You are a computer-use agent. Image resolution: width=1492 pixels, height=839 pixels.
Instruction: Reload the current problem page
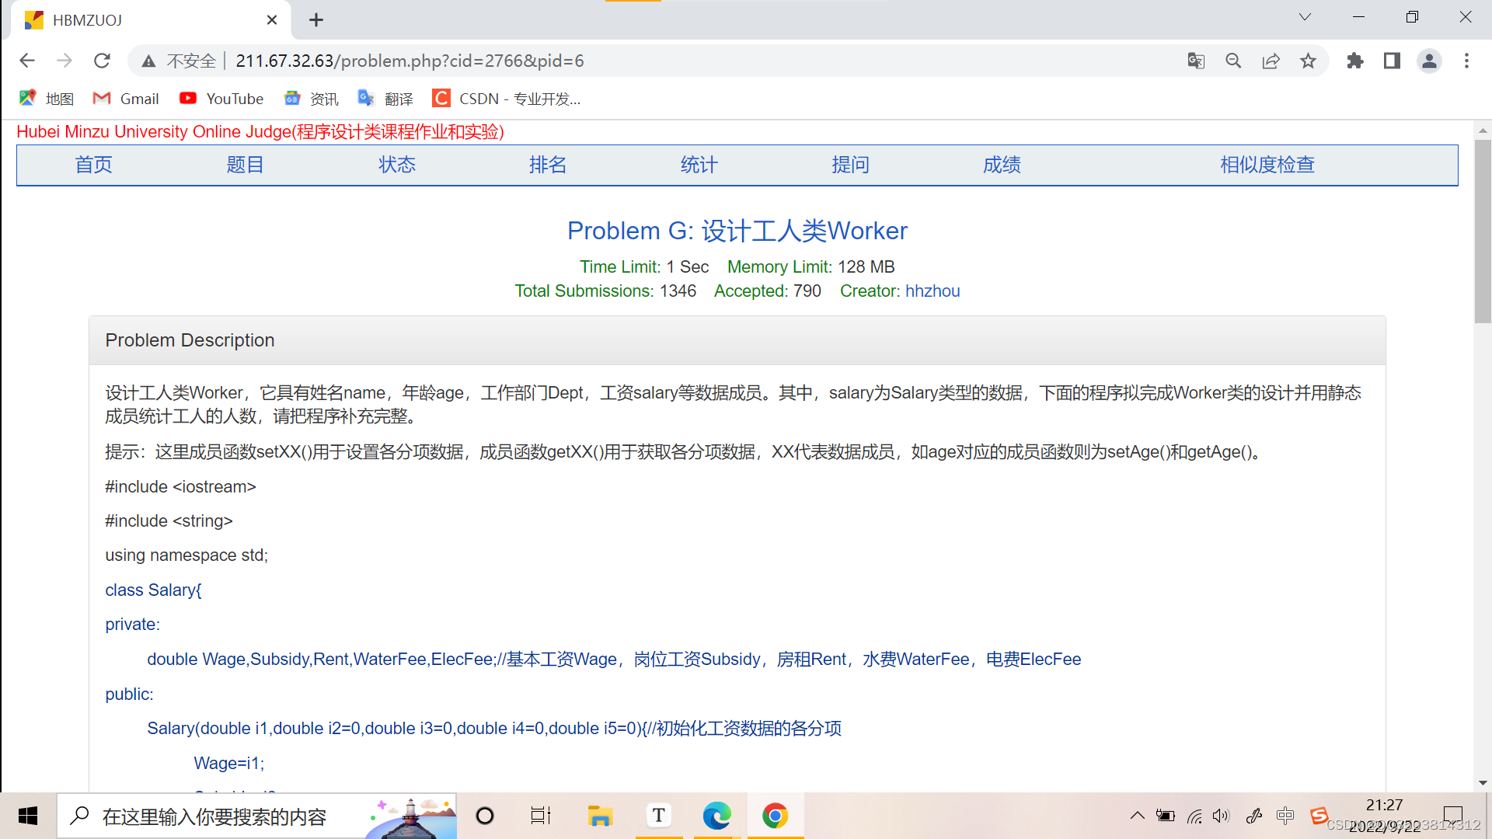(x=102, y=61)
